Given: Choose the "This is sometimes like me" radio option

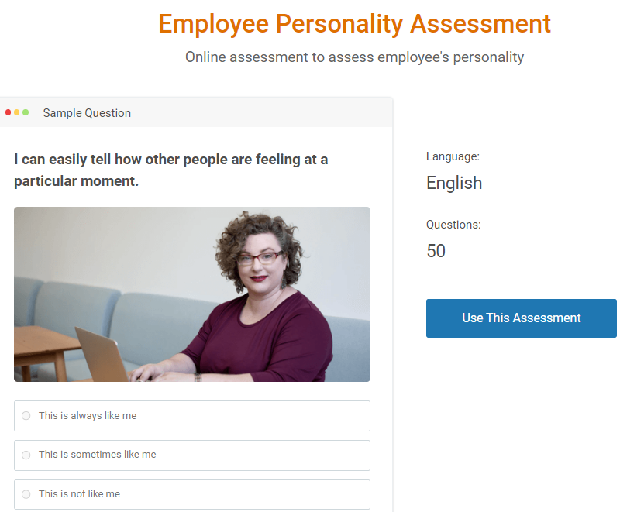Looking at the screenshot, I should pos(26,455).
